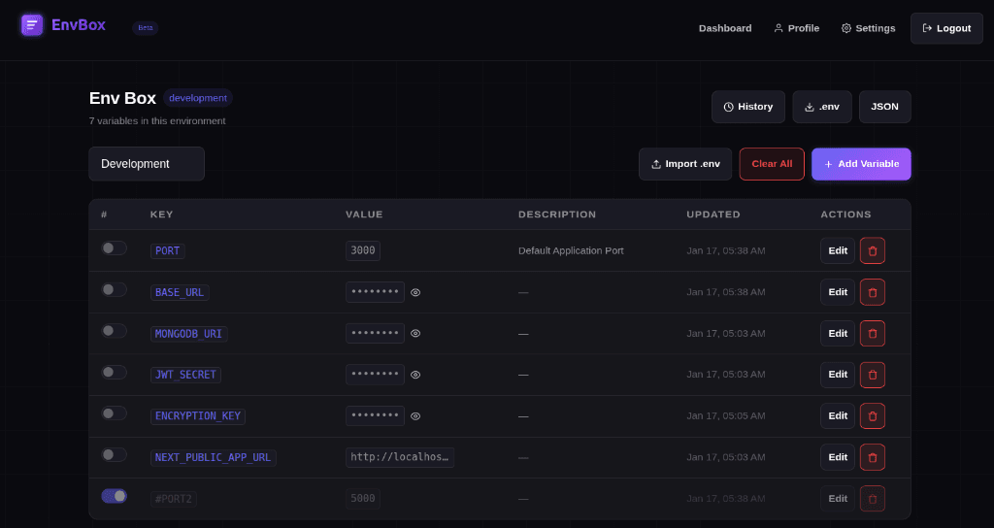Edit the JWT_SECRET variable
The height and width of the screenshot is (528, 994).
838,375
